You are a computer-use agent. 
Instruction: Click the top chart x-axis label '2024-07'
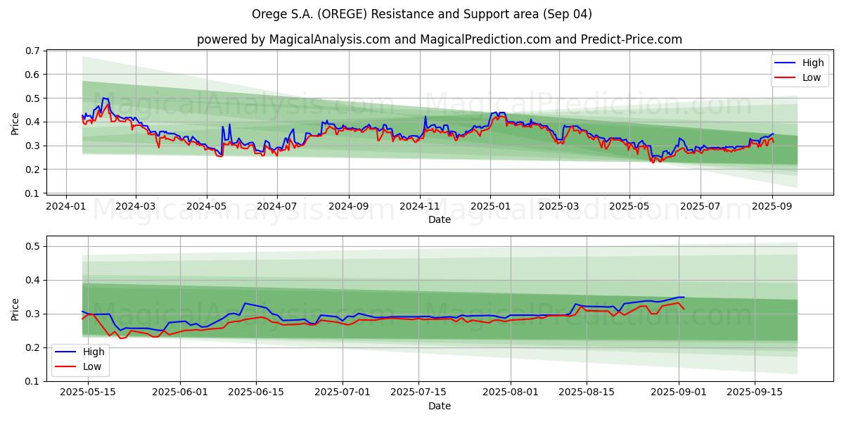click(x=276, y=207)
